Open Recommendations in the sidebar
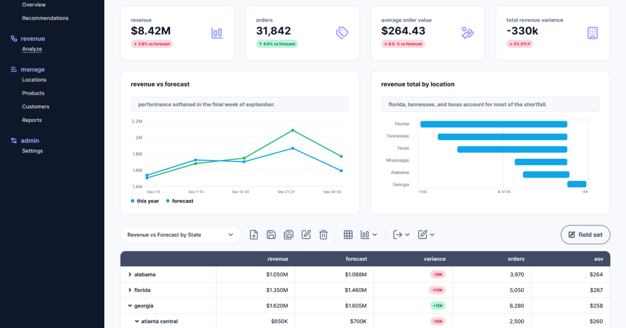 (x=45, y=18)
